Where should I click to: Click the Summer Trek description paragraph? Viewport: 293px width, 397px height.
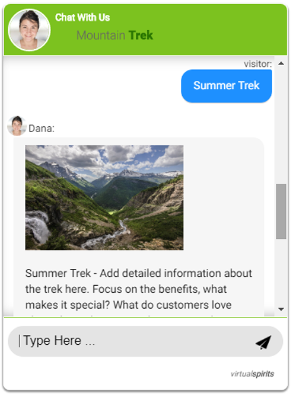coord(139,289)
